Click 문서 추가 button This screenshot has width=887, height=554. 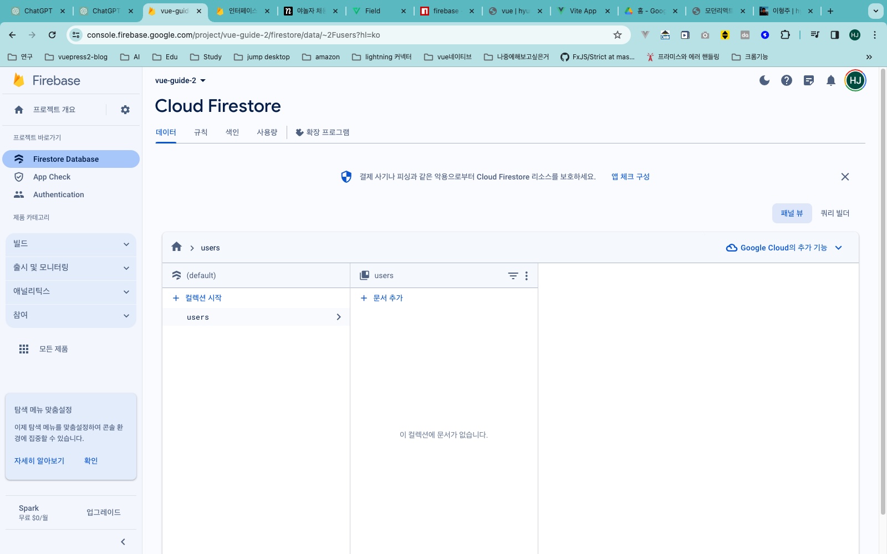(x=381, y=298)
